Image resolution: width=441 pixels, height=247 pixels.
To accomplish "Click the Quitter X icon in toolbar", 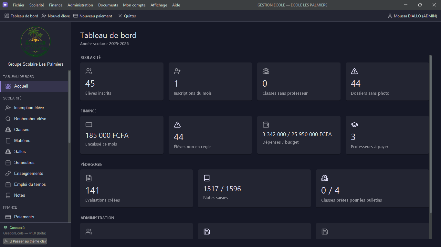I will pyautogui.click(x=120, y=16).
